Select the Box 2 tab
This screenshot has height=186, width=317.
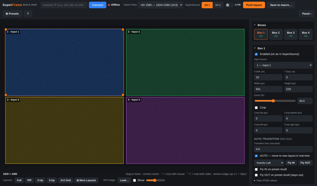276,34
